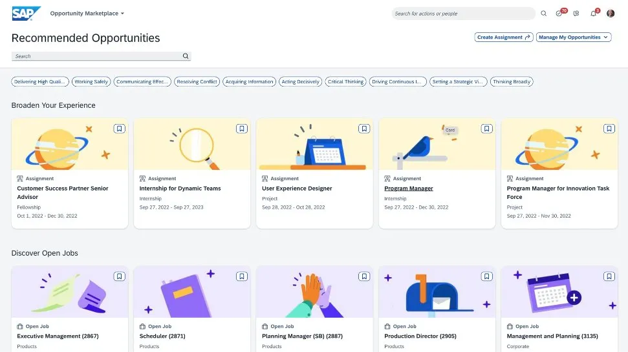The image size is (628, 352).
Task: Select the Working Safely filter chip
Action: (x=91, y=82)
